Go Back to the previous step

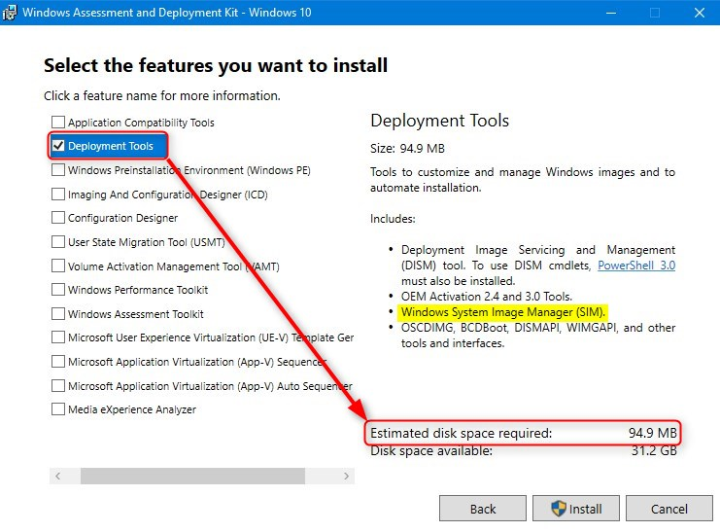(x=483, y=509)
